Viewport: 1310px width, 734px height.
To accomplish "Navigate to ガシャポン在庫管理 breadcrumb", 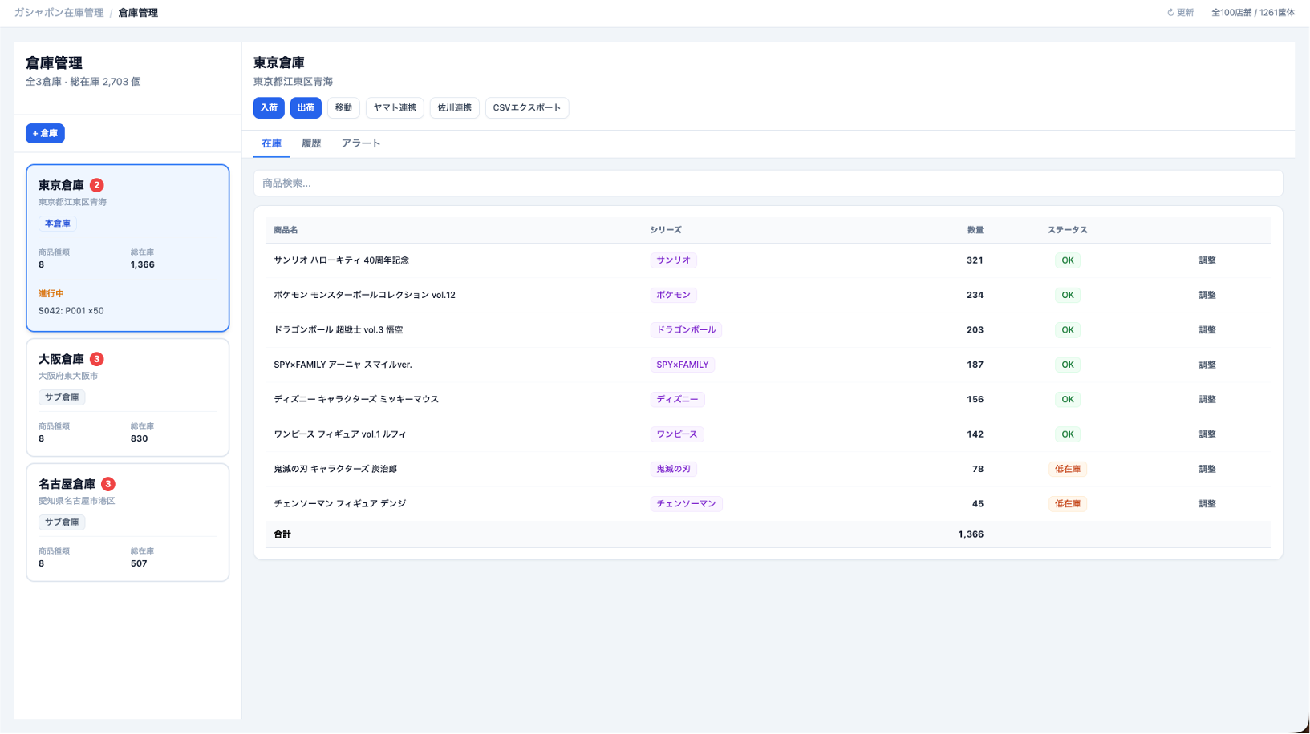I will pyautogui.click(x=59, y=13).
